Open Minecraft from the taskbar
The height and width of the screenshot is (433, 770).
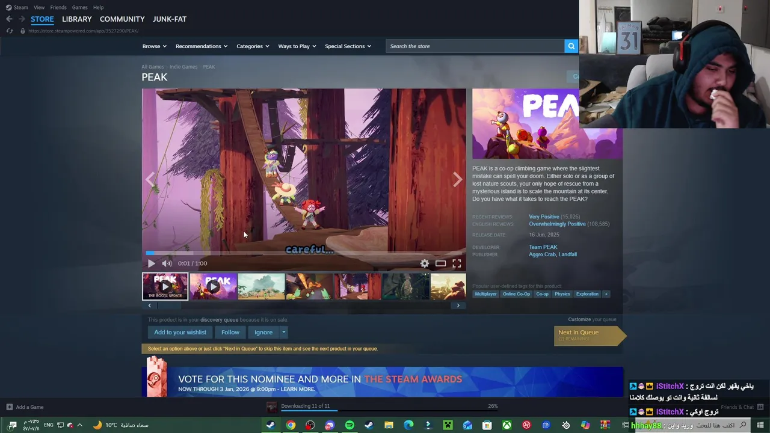tap(448, 425)
